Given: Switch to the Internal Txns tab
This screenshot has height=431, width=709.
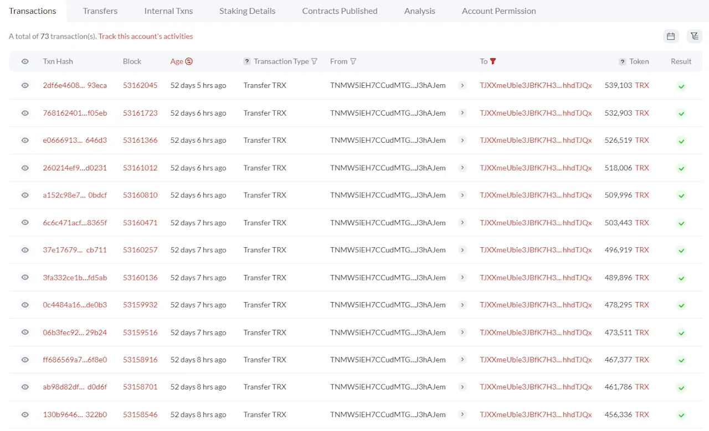Looking at the screenshot, I should coord(168,11).
